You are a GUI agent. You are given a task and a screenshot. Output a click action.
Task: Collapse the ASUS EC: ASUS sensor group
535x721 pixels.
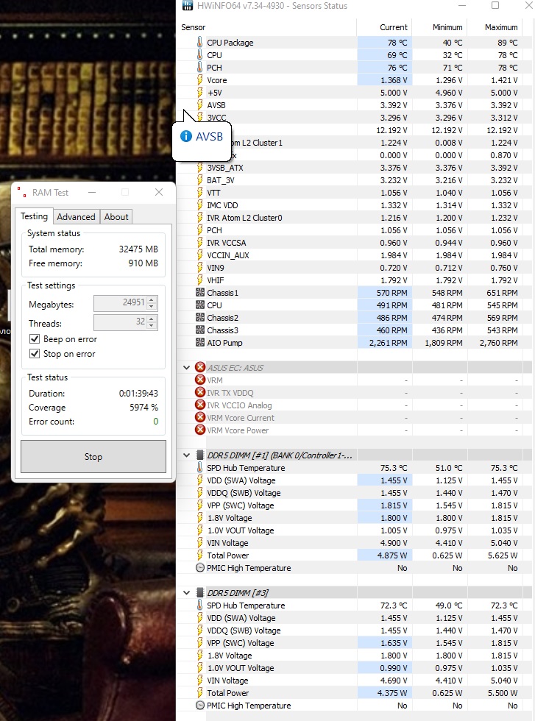(186, 367)
